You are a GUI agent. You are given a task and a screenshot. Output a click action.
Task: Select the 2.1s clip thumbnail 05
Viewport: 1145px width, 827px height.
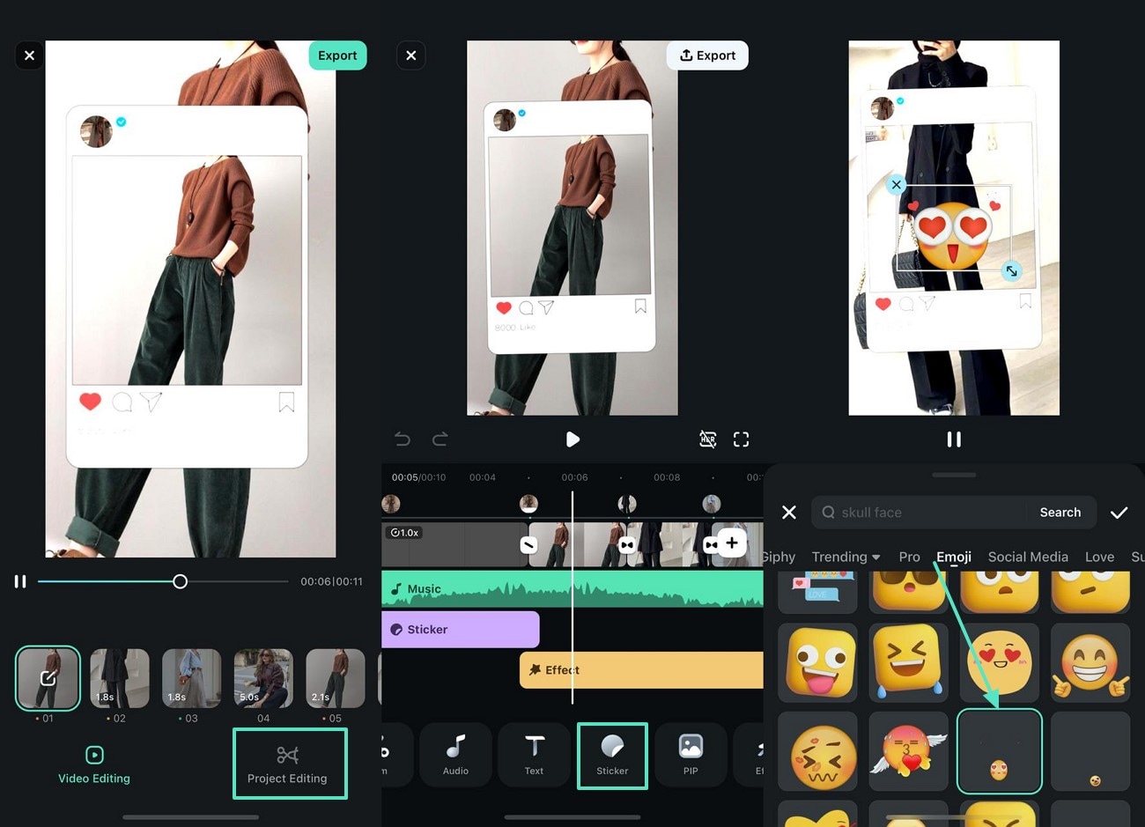(335, 677)
